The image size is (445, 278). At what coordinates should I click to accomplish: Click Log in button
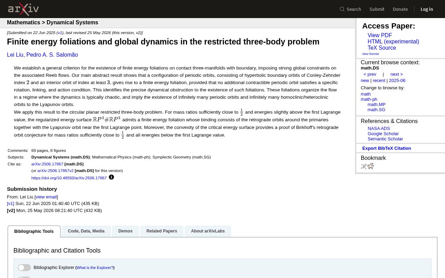pyautogui.click(x=427, y=9)
